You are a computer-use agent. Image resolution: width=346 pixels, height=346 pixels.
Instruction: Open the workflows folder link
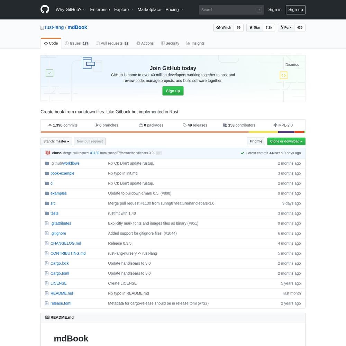pos(71,163)
